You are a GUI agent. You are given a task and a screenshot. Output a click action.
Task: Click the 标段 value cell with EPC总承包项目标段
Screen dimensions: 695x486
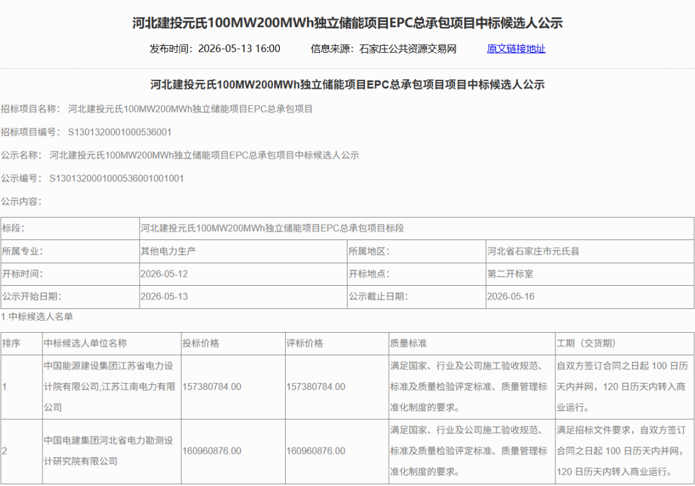416,229
